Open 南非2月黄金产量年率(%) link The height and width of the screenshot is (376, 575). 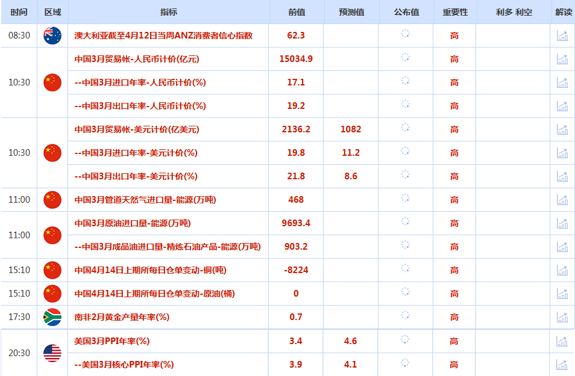pos(121,317)
